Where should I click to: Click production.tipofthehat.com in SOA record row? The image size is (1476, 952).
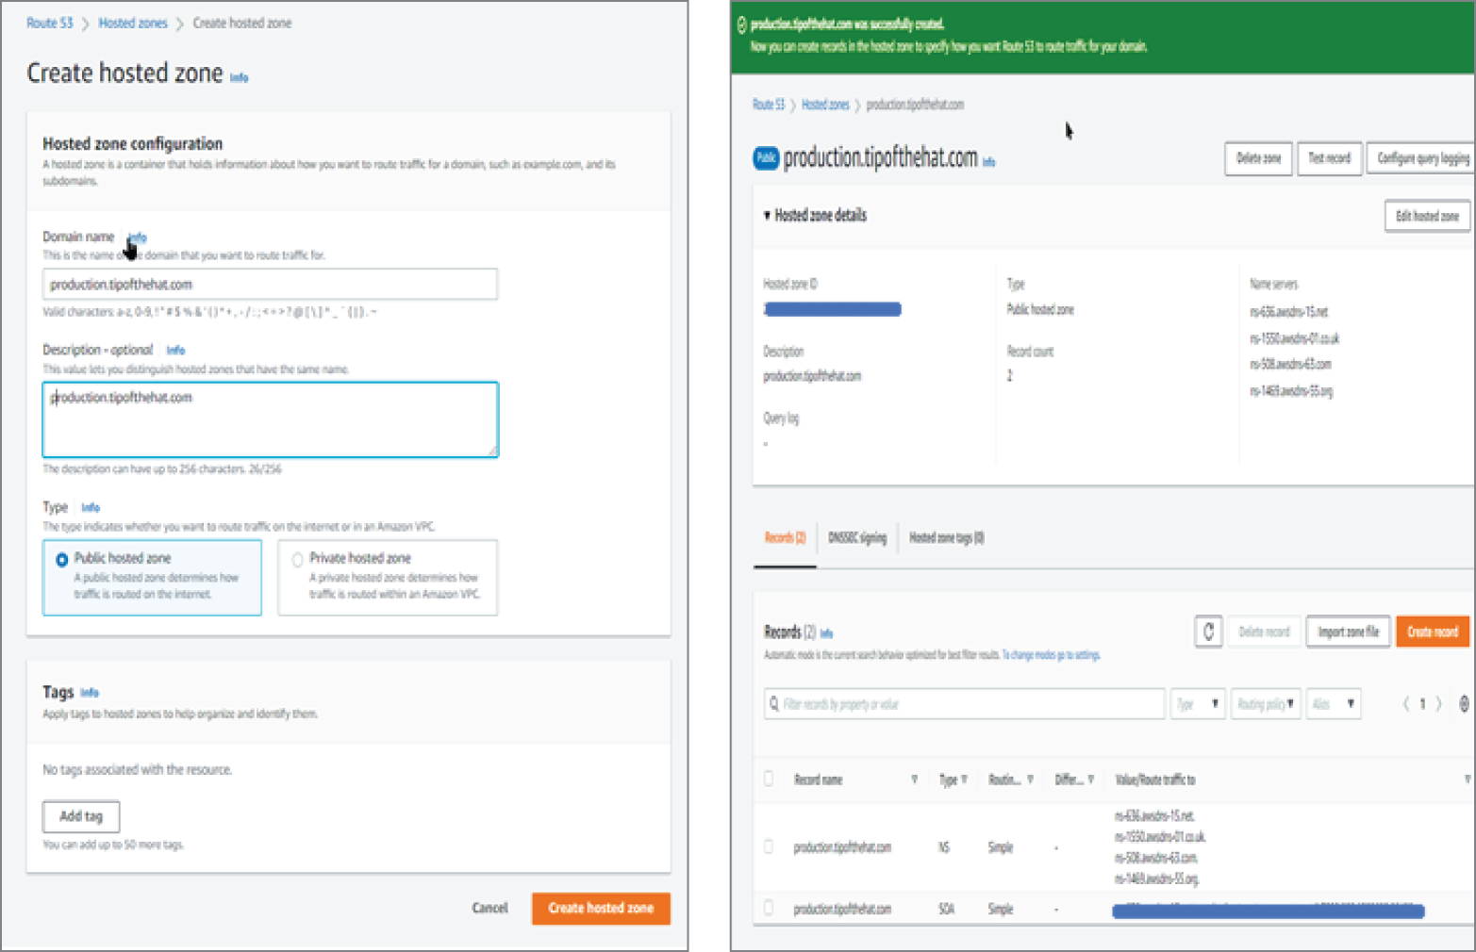tap(841, 909)
